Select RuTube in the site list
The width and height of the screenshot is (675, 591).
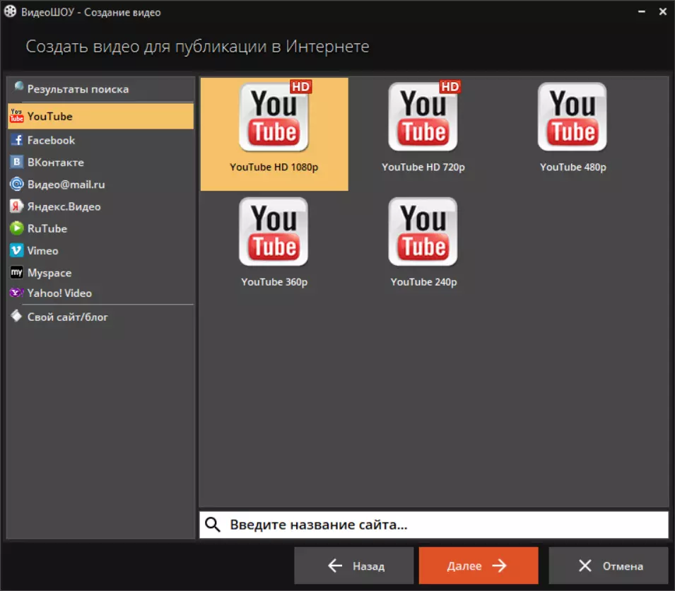point(101,228)
